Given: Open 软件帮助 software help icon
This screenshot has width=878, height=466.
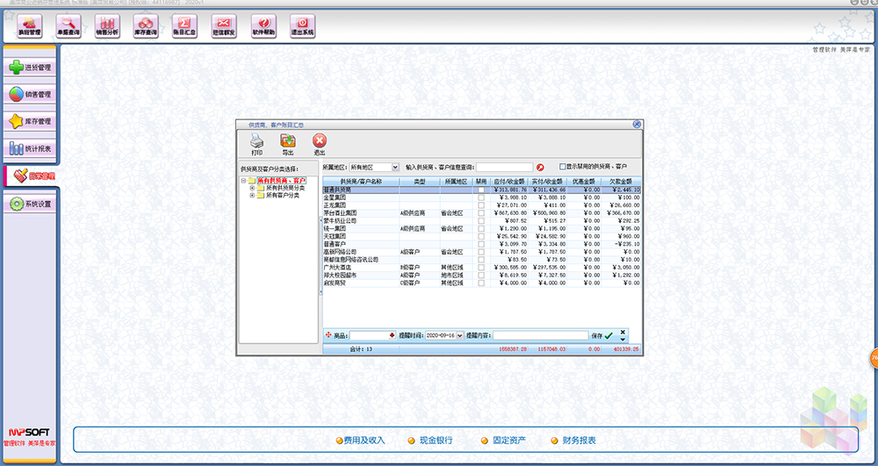Looking at the screenshot, I should pos(263,25).
